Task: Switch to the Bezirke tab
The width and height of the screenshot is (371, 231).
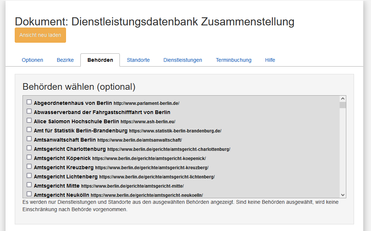Action: [x=65, y=60]
